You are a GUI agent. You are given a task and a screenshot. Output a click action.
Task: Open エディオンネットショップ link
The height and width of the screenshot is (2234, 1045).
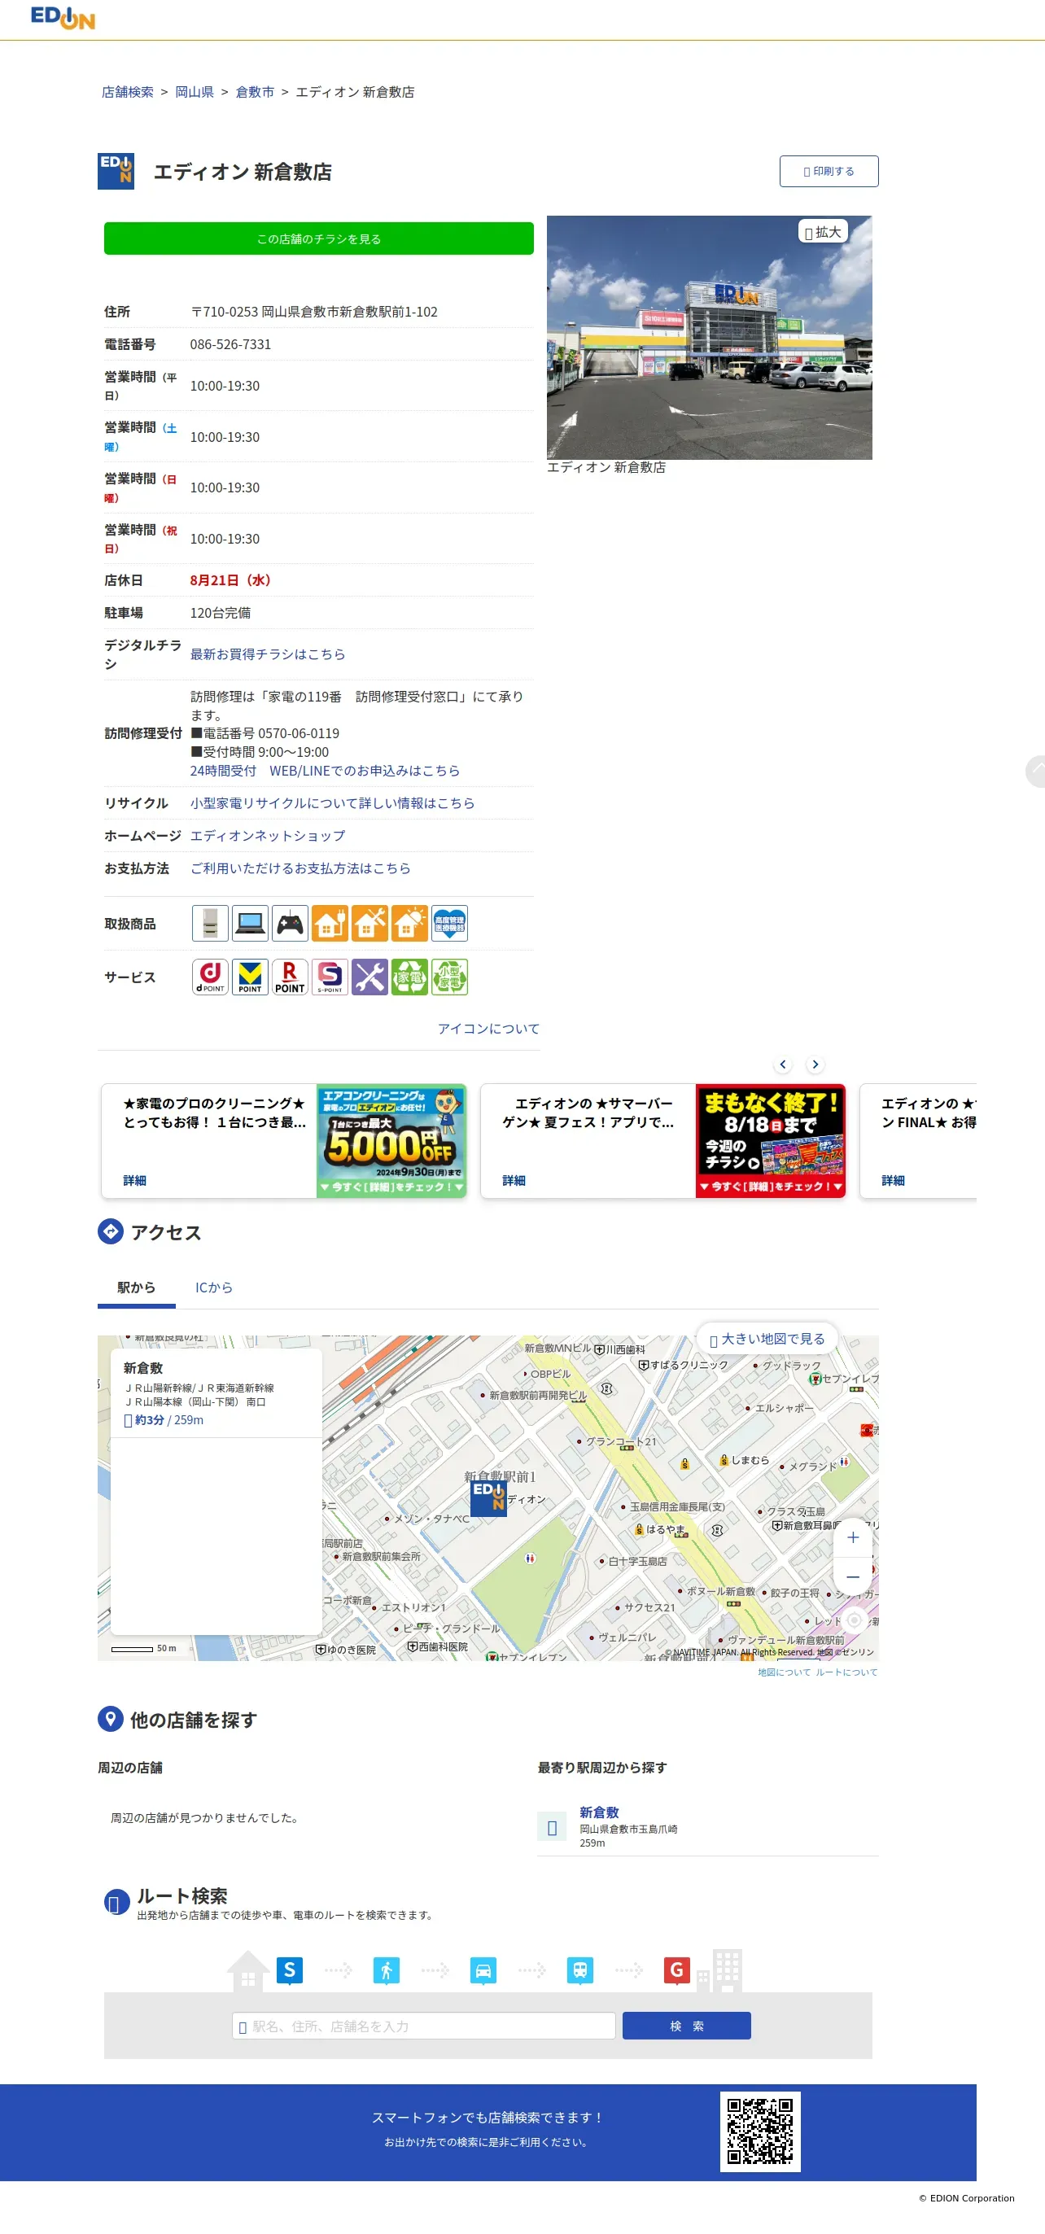[x=267, y=835]
